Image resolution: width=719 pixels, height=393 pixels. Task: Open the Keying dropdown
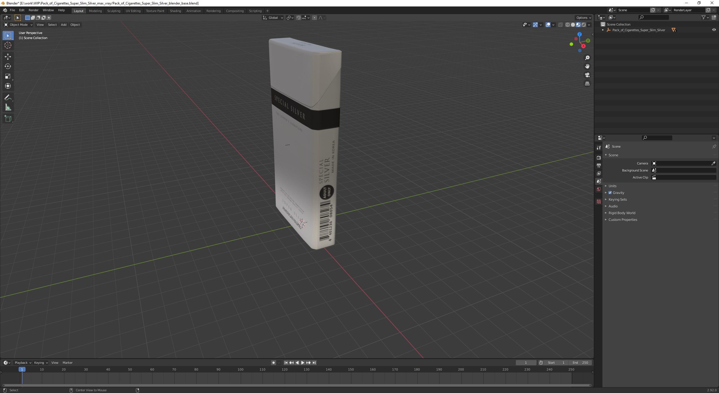[41, 363]
